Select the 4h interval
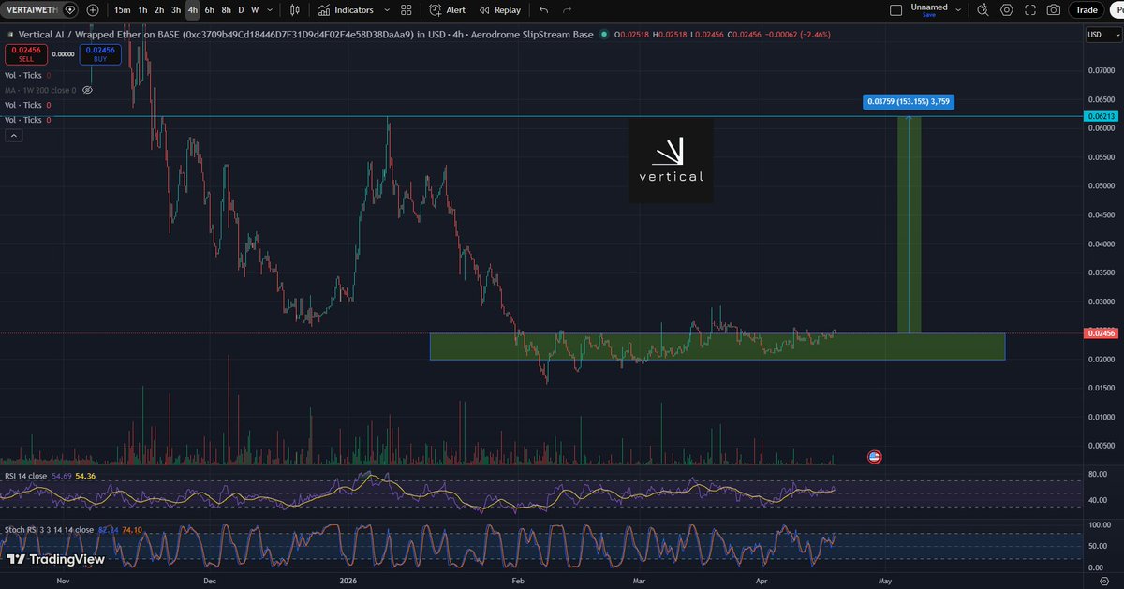Viewport: 1124px width, 589px height. 192,10
